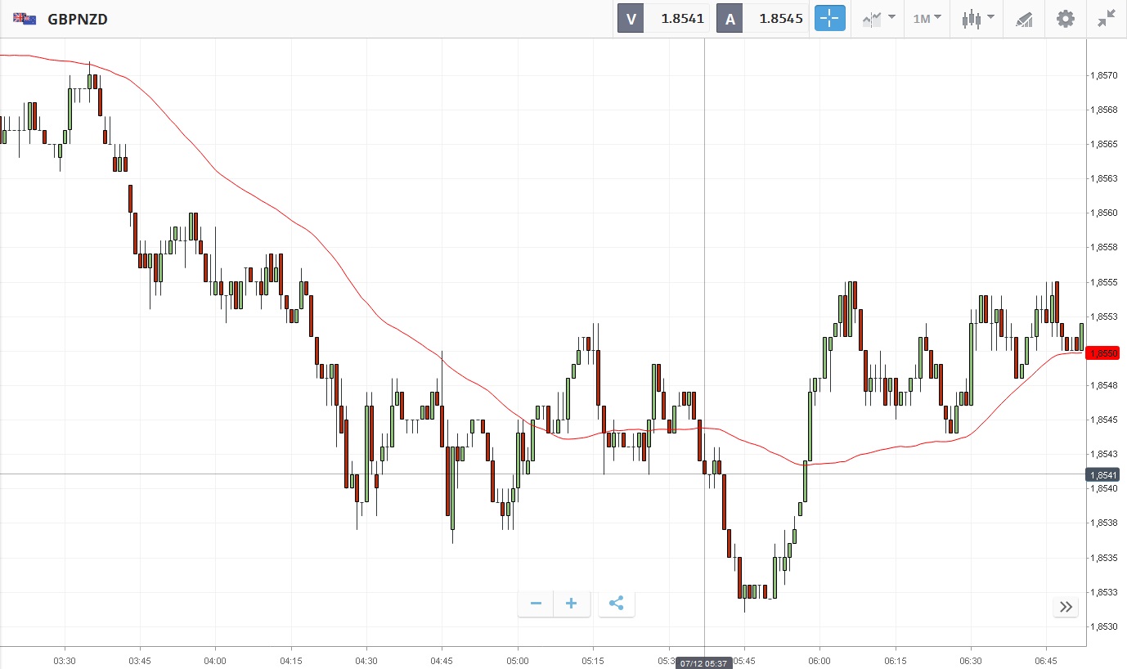
Task: Share the chart
Action: point(617,604)
